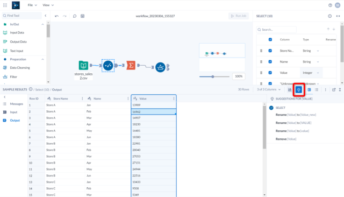Select the Filter tool node on canvas
The image size is (344, 197).
[160, 67]
